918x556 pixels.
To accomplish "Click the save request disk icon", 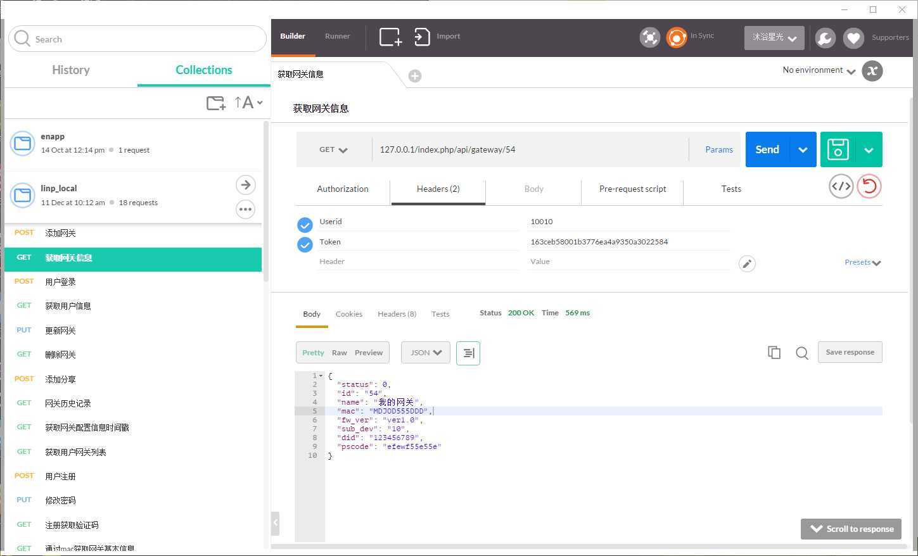I will 838,149.
